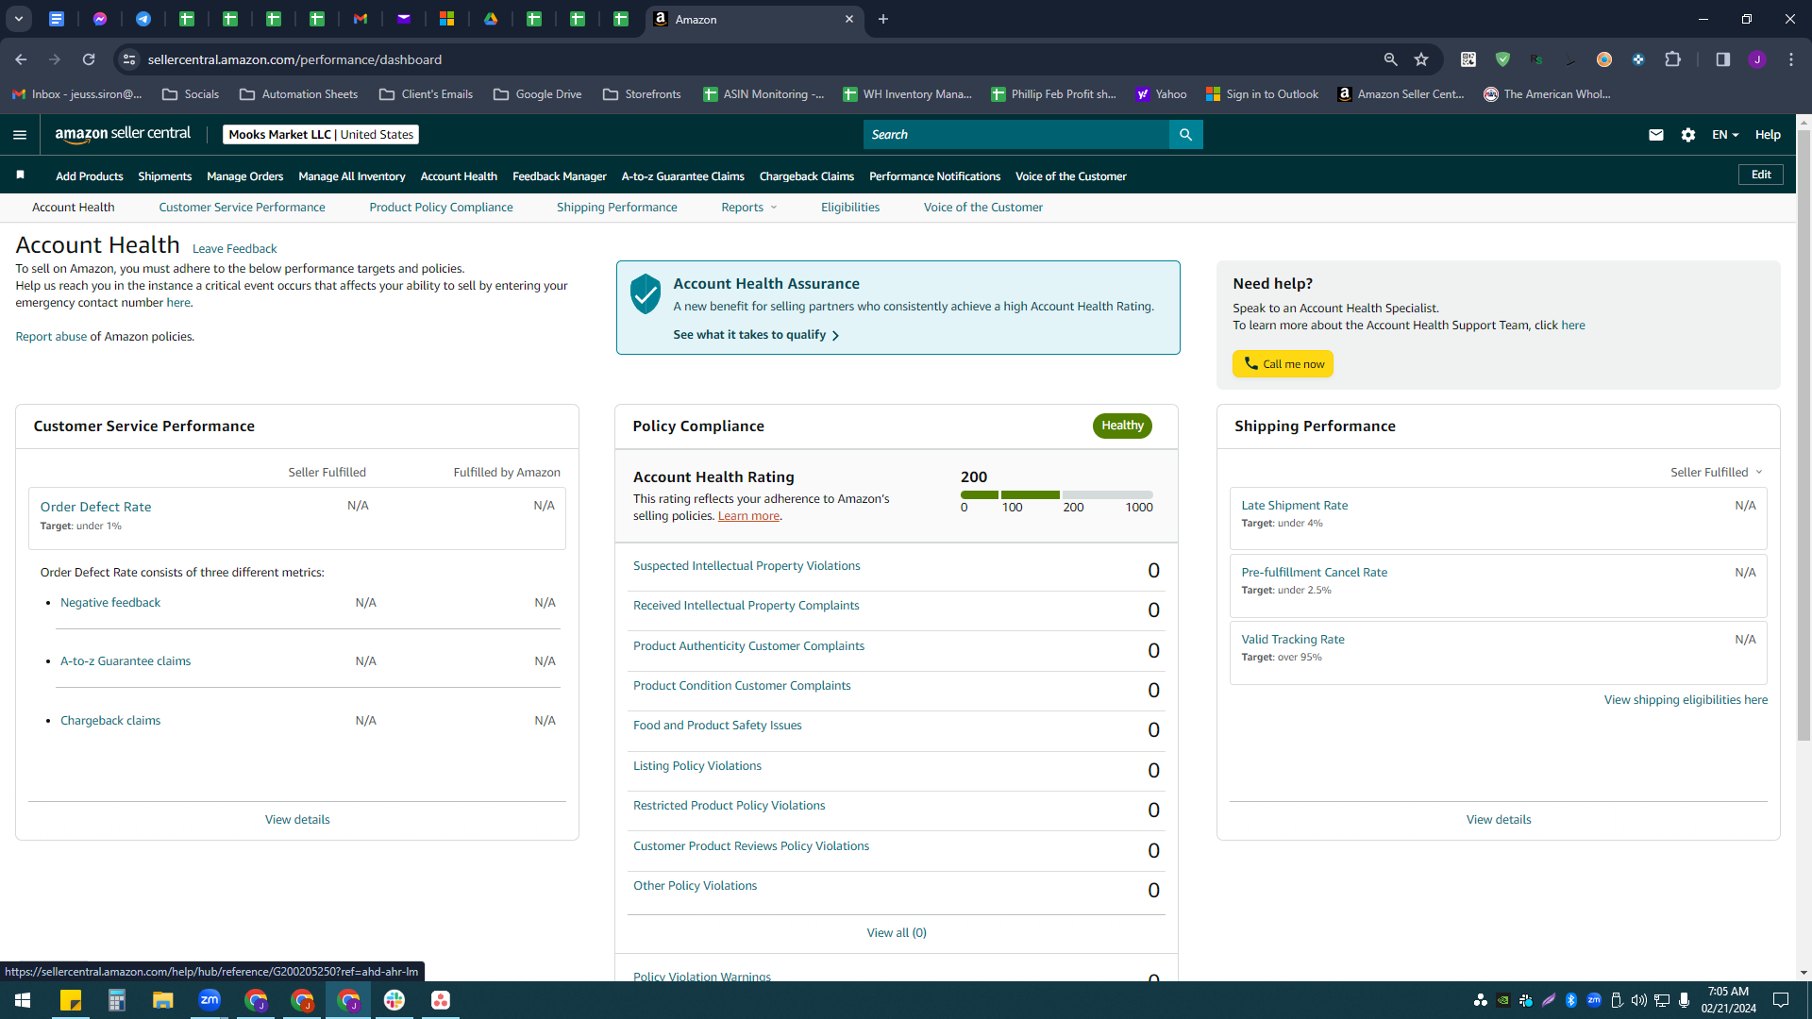Viewport: 1812px width, 1019px height.
Task: Open Windows notification center
Action: point(1781,1000)
